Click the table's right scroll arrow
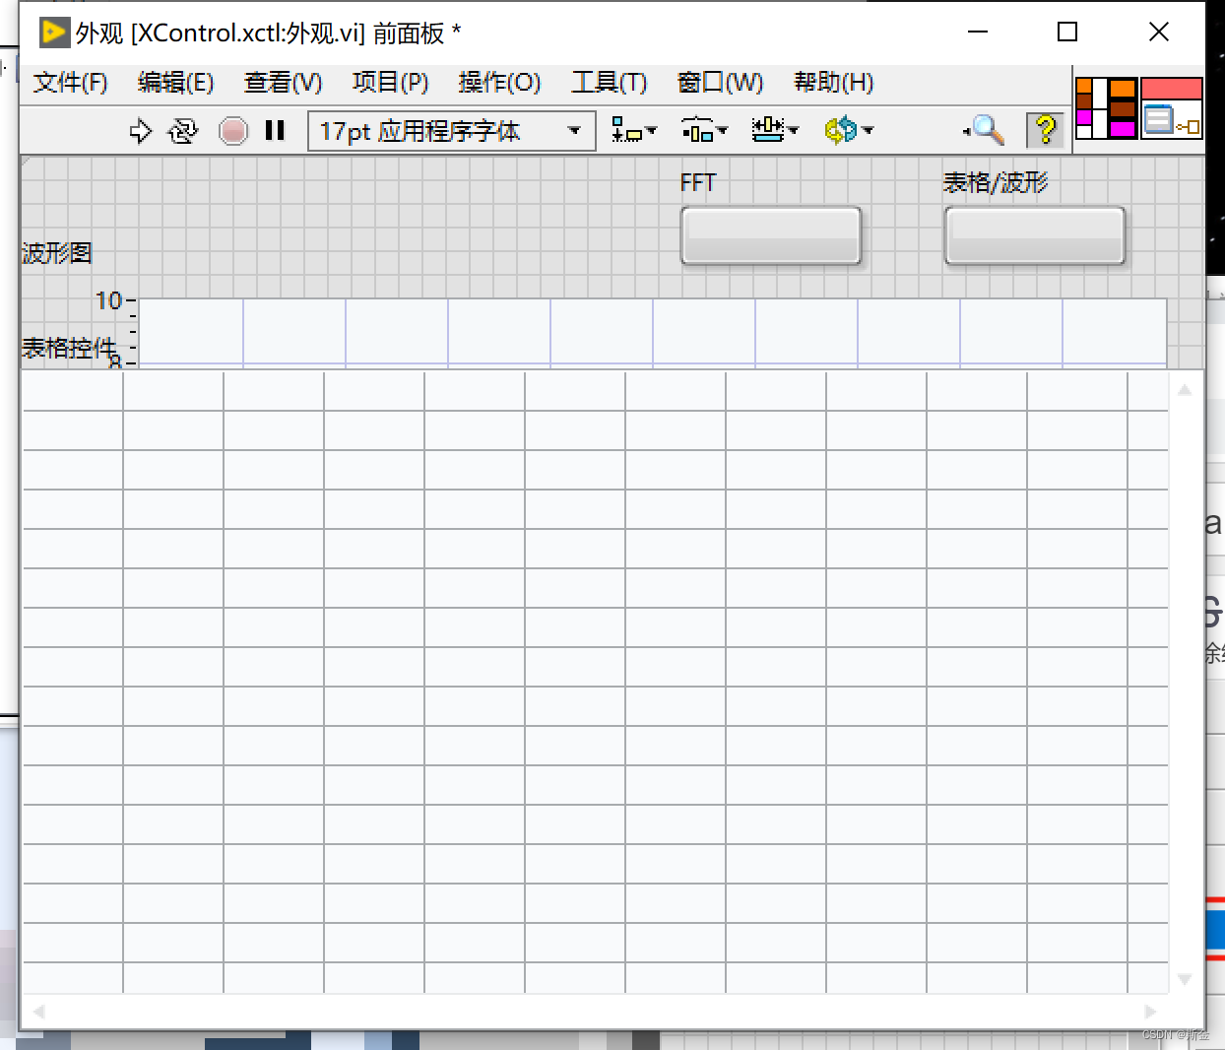This screenshot has width=1225, height=1050. click(1150, 1012)
